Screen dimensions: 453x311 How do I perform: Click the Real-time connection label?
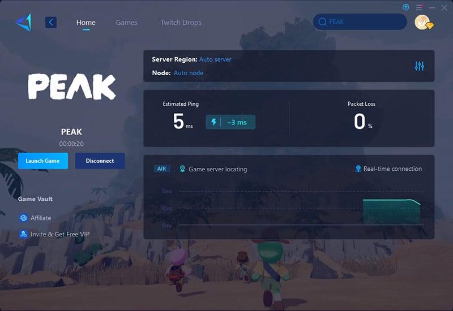[392, 169]
